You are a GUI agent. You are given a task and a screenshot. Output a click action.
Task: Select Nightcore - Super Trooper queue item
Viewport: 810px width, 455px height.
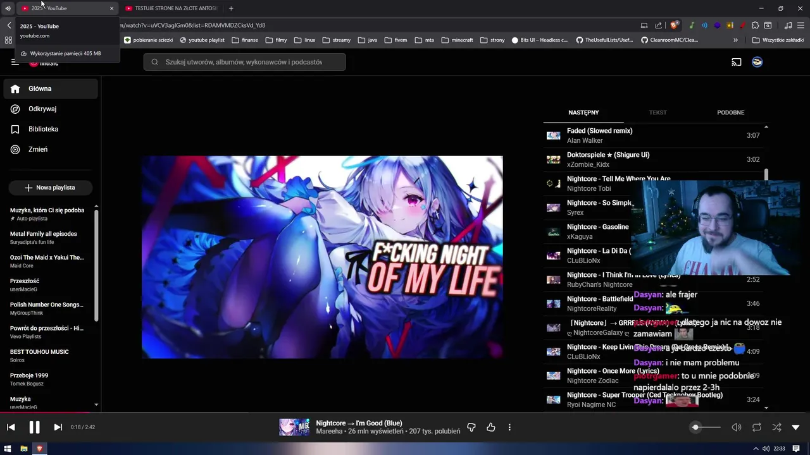[654, 399]
